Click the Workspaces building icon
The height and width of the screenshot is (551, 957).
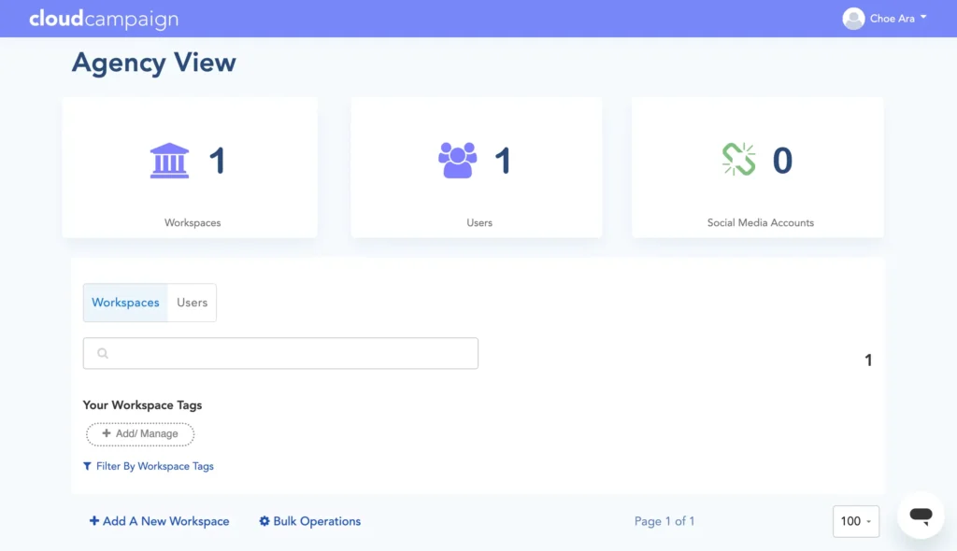point(169,161)
